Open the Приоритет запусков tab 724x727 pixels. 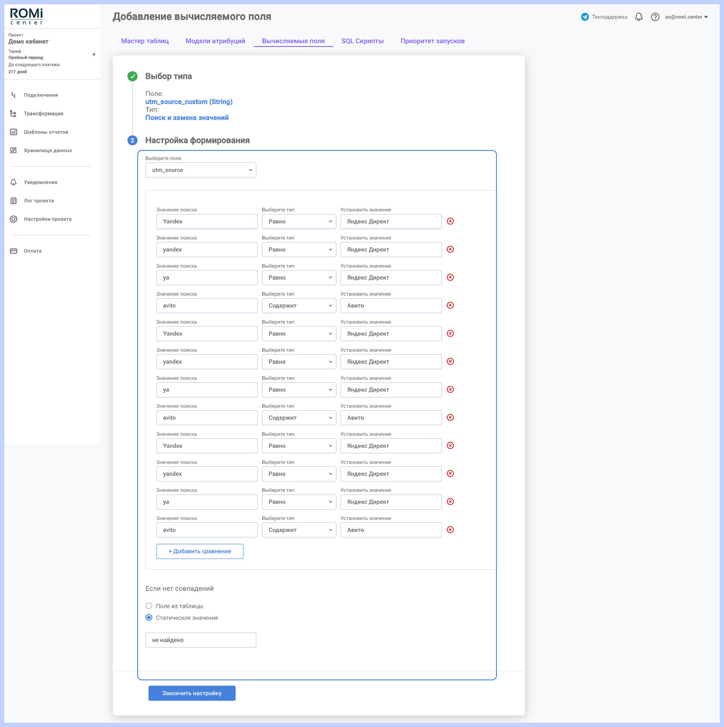(x=432, y=41)
